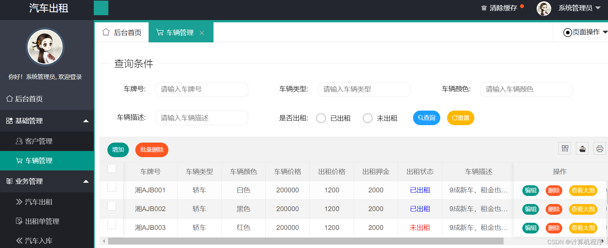
Task: Click the table's horizontal scrollbar thumb
Action: point(306,241)
